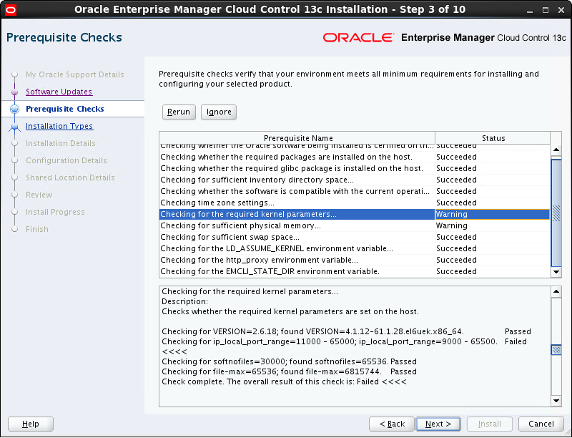Open the Installation Types step link
Image resolution: width=572 pixels, height=438 pixels.
click(59, 126)
